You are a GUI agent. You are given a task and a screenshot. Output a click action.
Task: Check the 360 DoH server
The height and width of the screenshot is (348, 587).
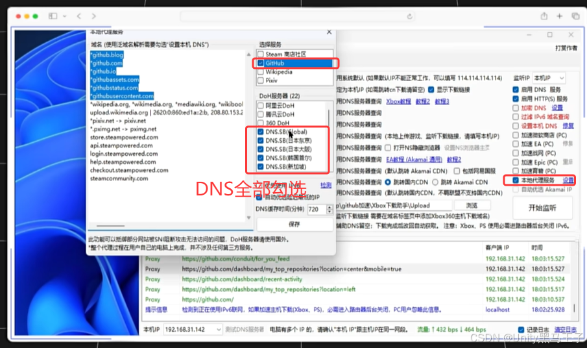[x=261, y=123]
